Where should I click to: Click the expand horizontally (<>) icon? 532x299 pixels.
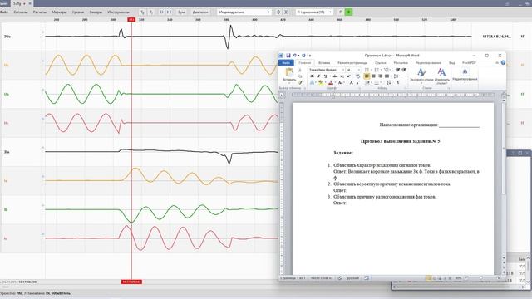coord(161,12)
